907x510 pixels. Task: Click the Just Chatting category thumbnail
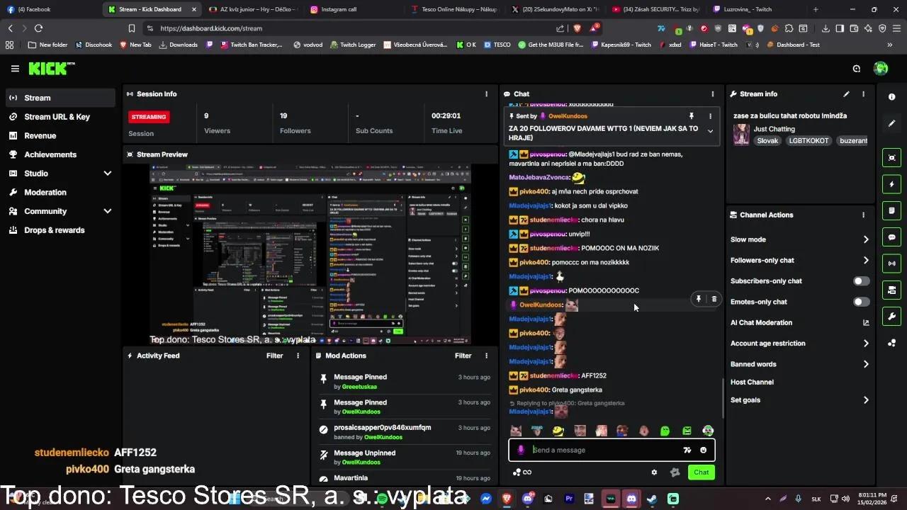(x=741, y=135)
